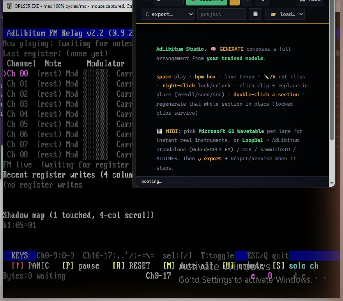Click the "booting…" status text
This screenshot has width=343, height=301.
click(x=151, y=181)
